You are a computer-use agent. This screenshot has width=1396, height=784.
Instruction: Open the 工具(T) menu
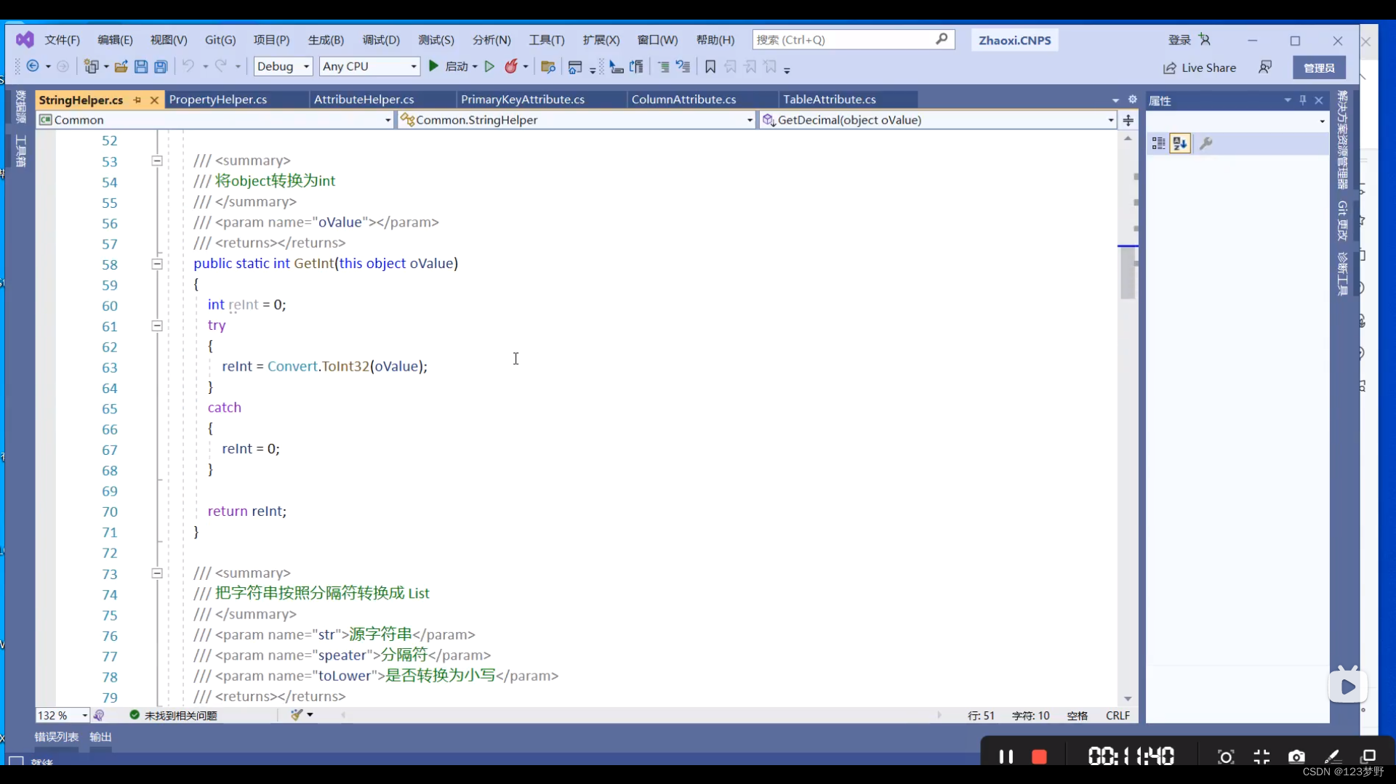(x=547, y=40)
